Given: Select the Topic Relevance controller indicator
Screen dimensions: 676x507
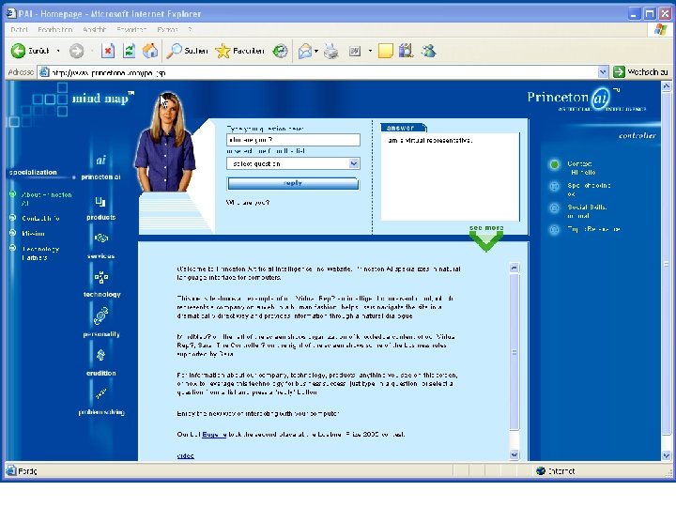Looking at the screenshot, I should coord(555,229).
